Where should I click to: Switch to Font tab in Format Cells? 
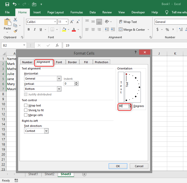pos(59,62)
